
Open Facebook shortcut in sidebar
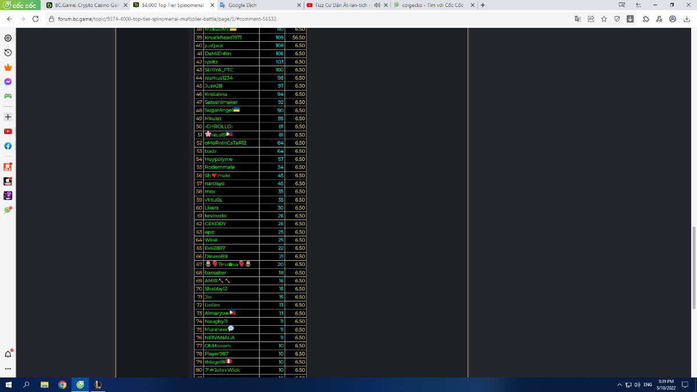[8, 146]
